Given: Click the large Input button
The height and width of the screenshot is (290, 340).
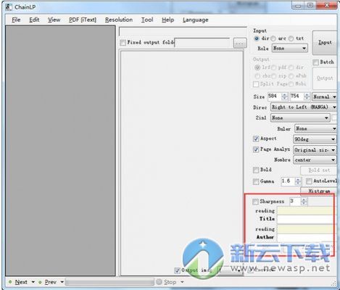Looking at the screenshot, I should click(x=325, y=43).
